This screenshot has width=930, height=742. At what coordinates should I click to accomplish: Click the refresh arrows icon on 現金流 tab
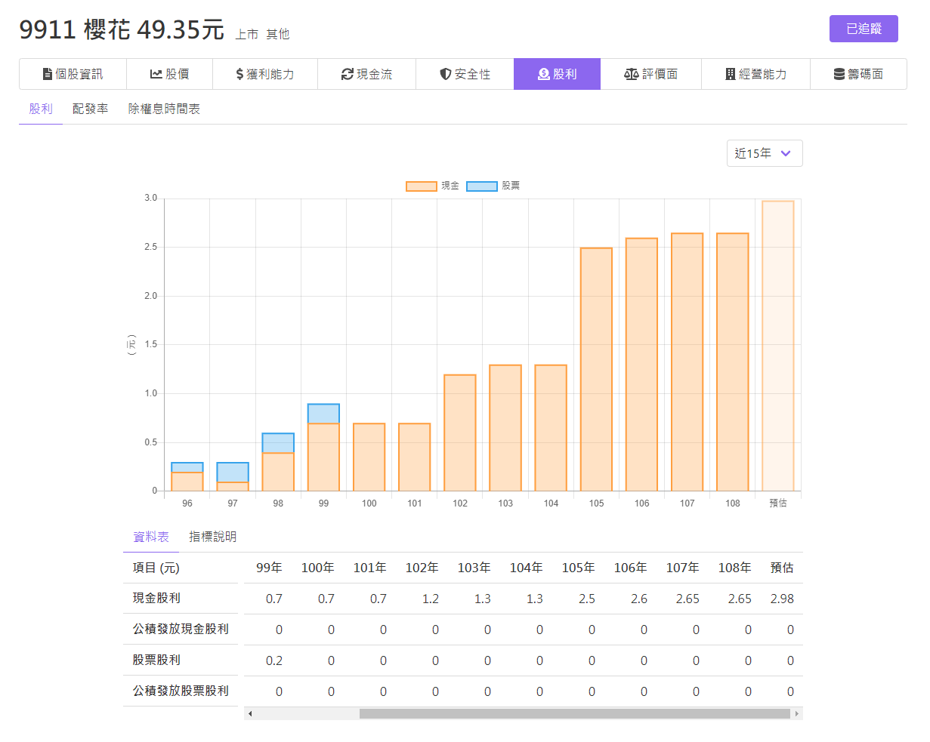pyautogui.click(x=348, y=74)
